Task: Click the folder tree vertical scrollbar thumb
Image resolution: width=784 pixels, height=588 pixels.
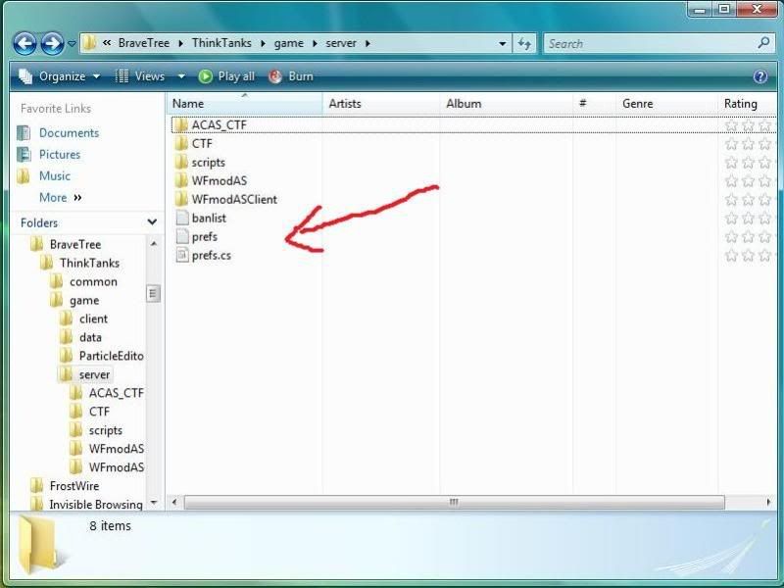Action: pyautogui.click(x=154, y=293)
